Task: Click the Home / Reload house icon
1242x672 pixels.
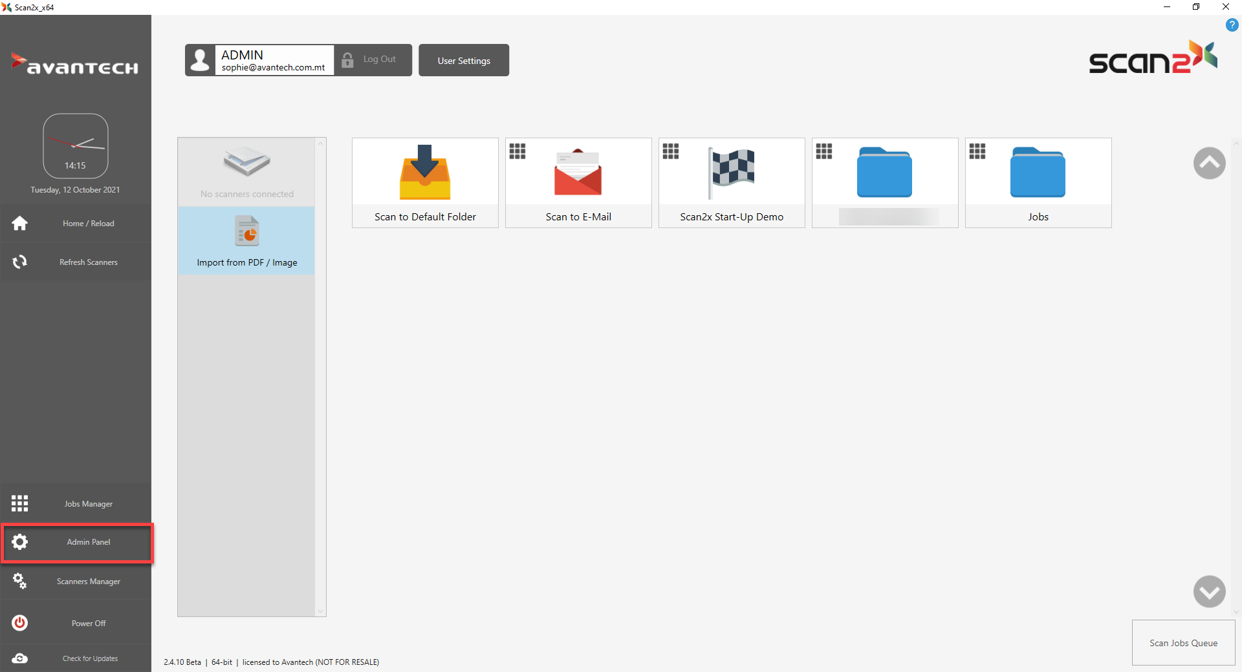Action: point(20,224)
